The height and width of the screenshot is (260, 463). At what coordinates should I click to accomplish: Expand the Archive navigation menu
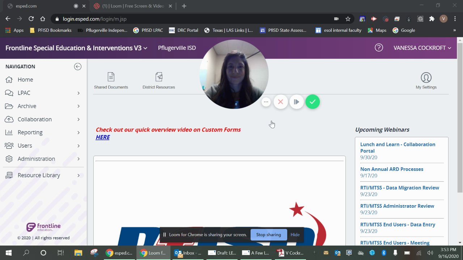tap(43, 106)
